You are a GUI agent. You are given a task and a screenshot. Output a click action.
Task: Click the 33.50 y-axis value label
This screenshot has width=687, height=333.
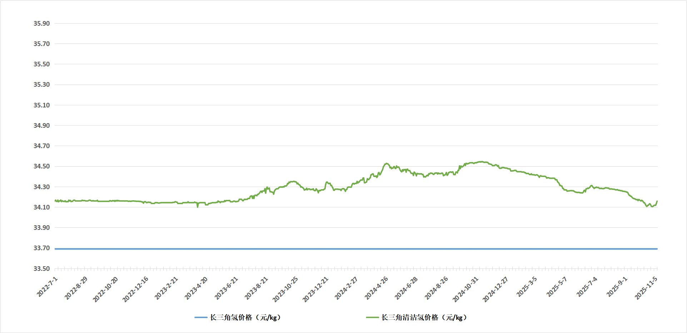pyautogui.click(x=41, y=268)
